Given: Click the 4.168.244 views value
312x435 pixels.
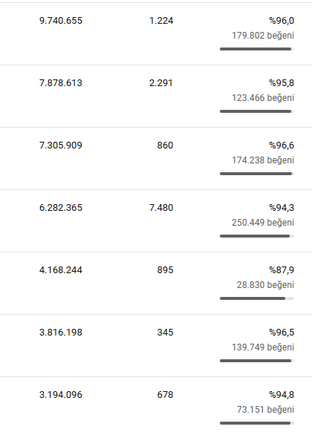Looking at the screenshot, I should [x=61, y=270].
